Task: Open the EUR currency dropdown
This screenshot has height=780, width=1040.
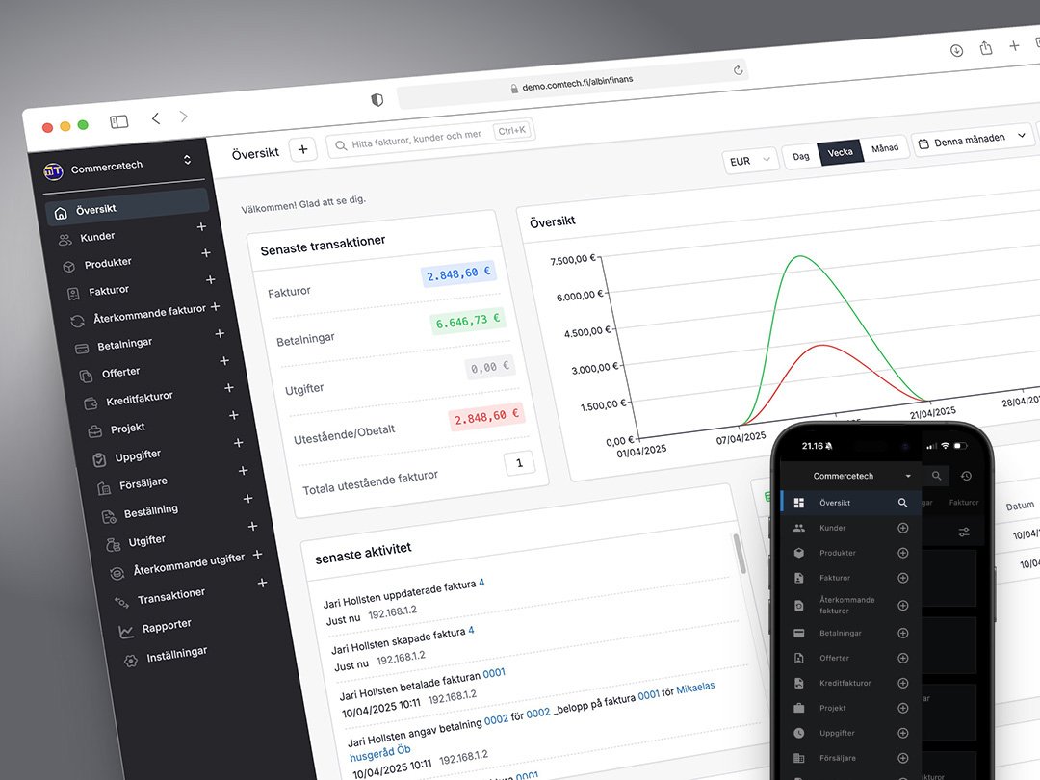Action: 749,161
